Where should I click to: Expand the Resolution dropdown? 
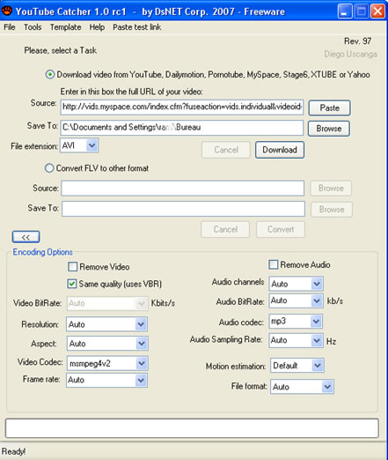[x=141, y=324]
